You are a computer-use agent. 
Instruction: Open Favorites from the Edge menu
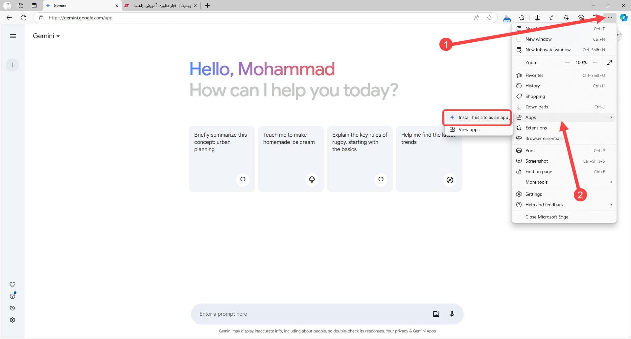564,75
